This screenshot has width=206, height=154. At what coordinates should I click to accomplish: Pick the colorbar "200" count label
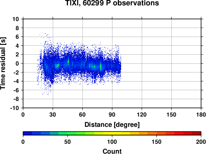coord(201,142)
